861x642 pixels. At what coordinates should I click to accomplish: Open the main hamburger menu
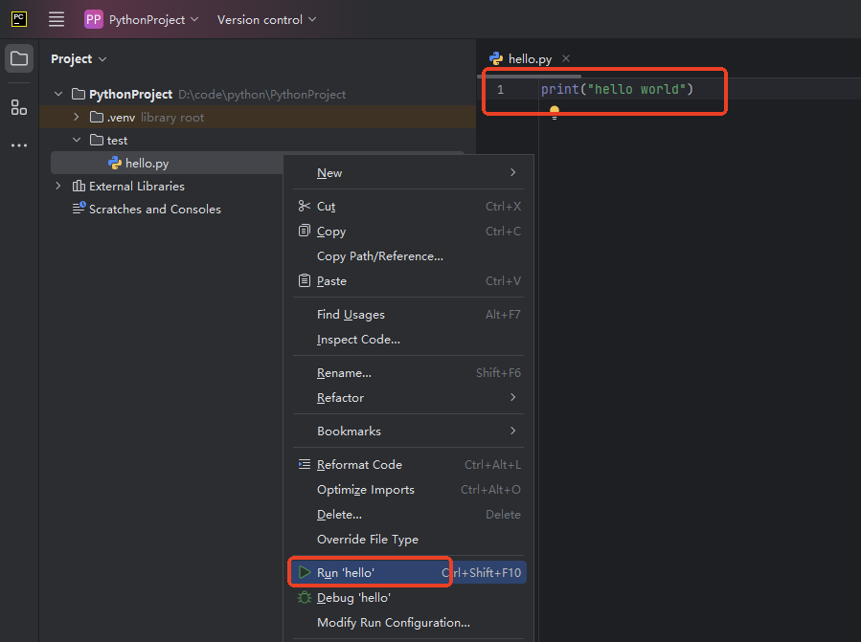pos(57,19)
